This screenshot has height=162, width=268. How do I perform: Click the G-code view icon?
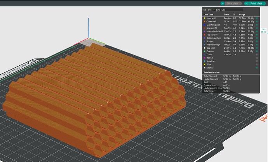tap(209, 10)
